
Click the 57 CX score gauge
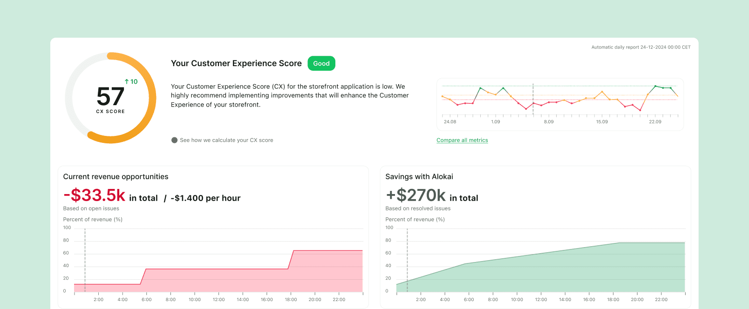click(110, 98)
